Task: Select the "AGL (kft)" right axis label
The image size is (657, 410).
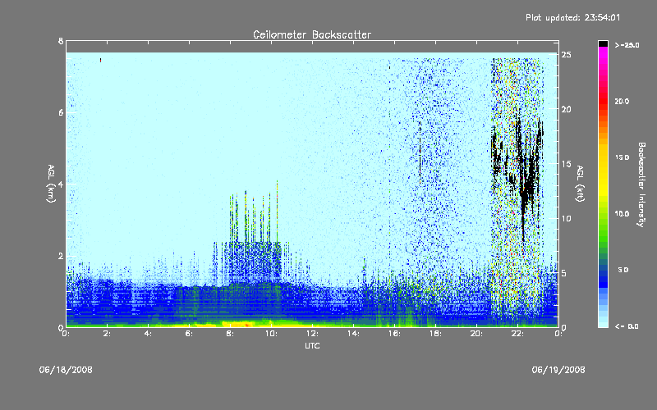Action: [580, 184]
